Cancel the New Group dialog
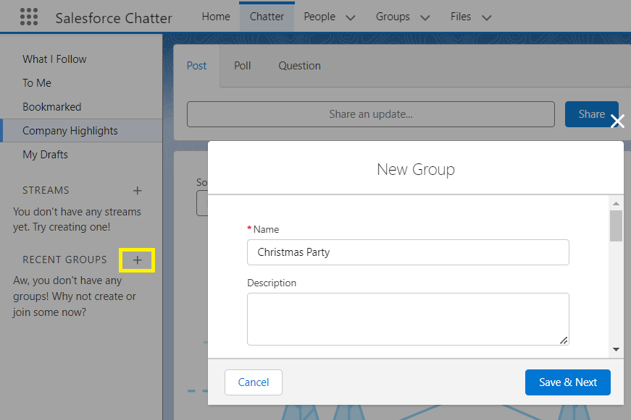631x420 pixels. click(x=253, y=382)
